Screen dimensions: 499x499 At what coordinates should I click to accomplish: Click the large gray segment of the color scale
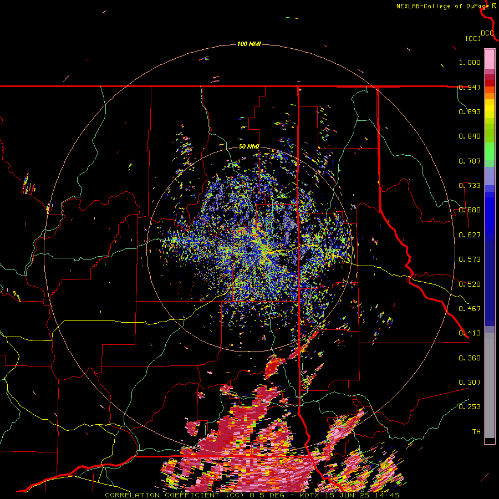click(490, 385)
